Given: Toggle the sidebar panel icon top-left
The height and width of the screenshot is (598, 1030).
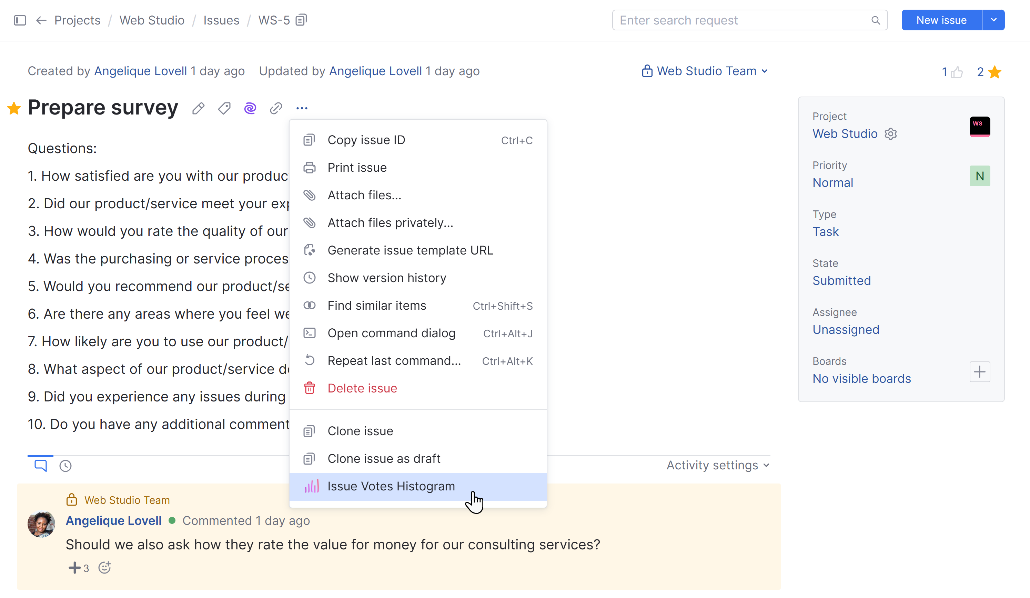Looking at the screenshot, I should pyautogui.click(x=20, y=20).
